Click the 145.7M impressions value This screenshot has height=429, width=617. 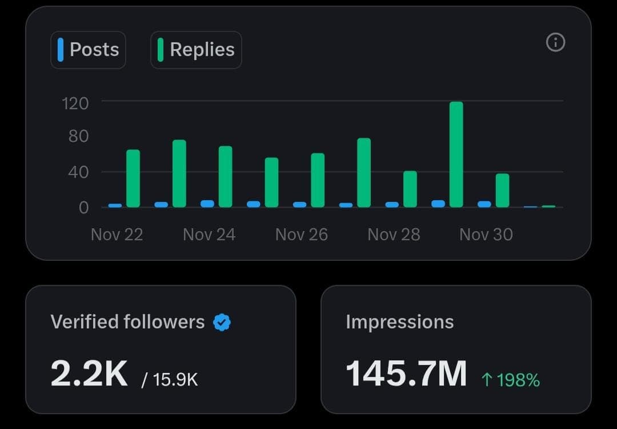[406, 374]
